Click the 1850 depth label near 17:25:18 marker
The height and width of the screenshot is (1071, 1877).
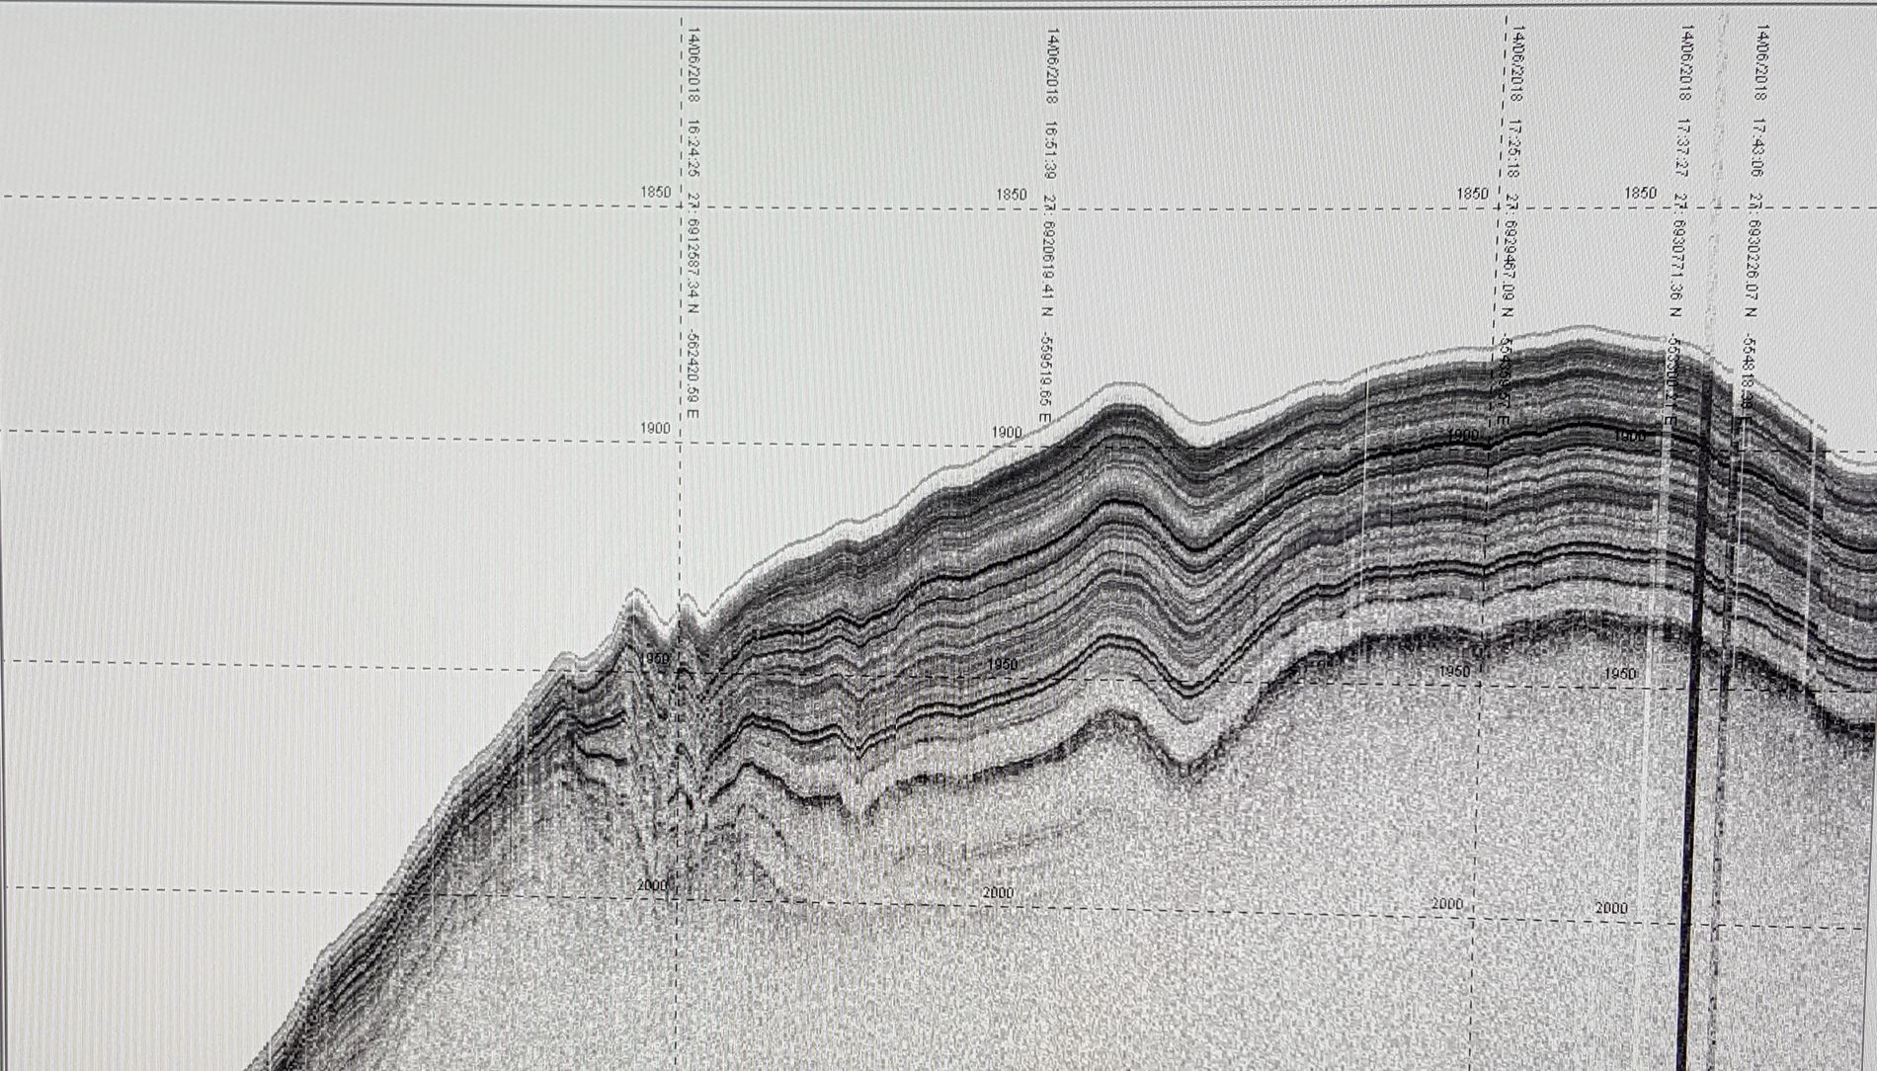(x=1472, y=194)
